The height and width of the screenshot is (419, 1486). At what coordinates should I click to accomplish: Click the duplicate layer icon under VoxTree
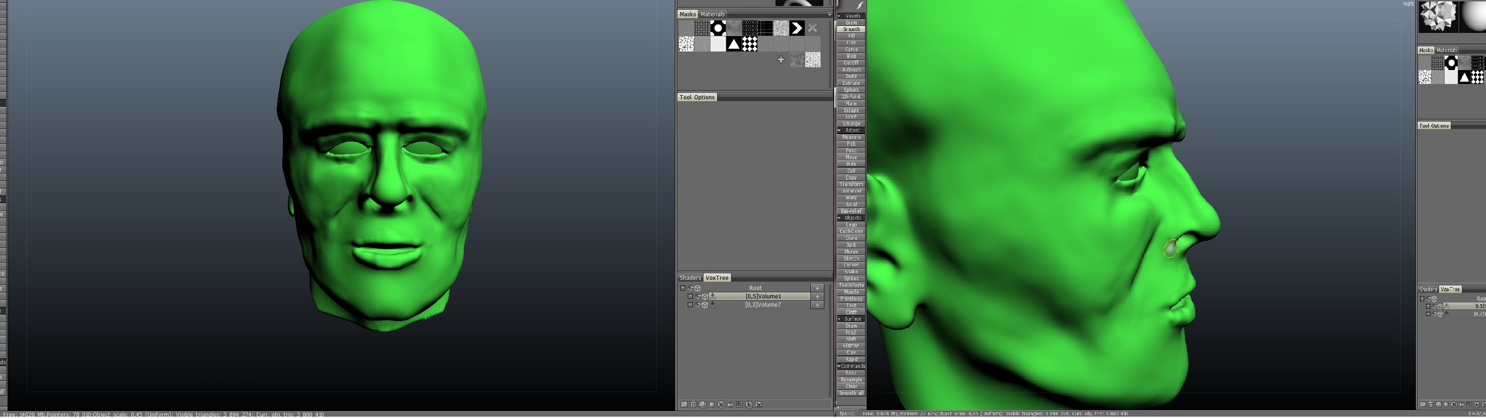point(703,405)
